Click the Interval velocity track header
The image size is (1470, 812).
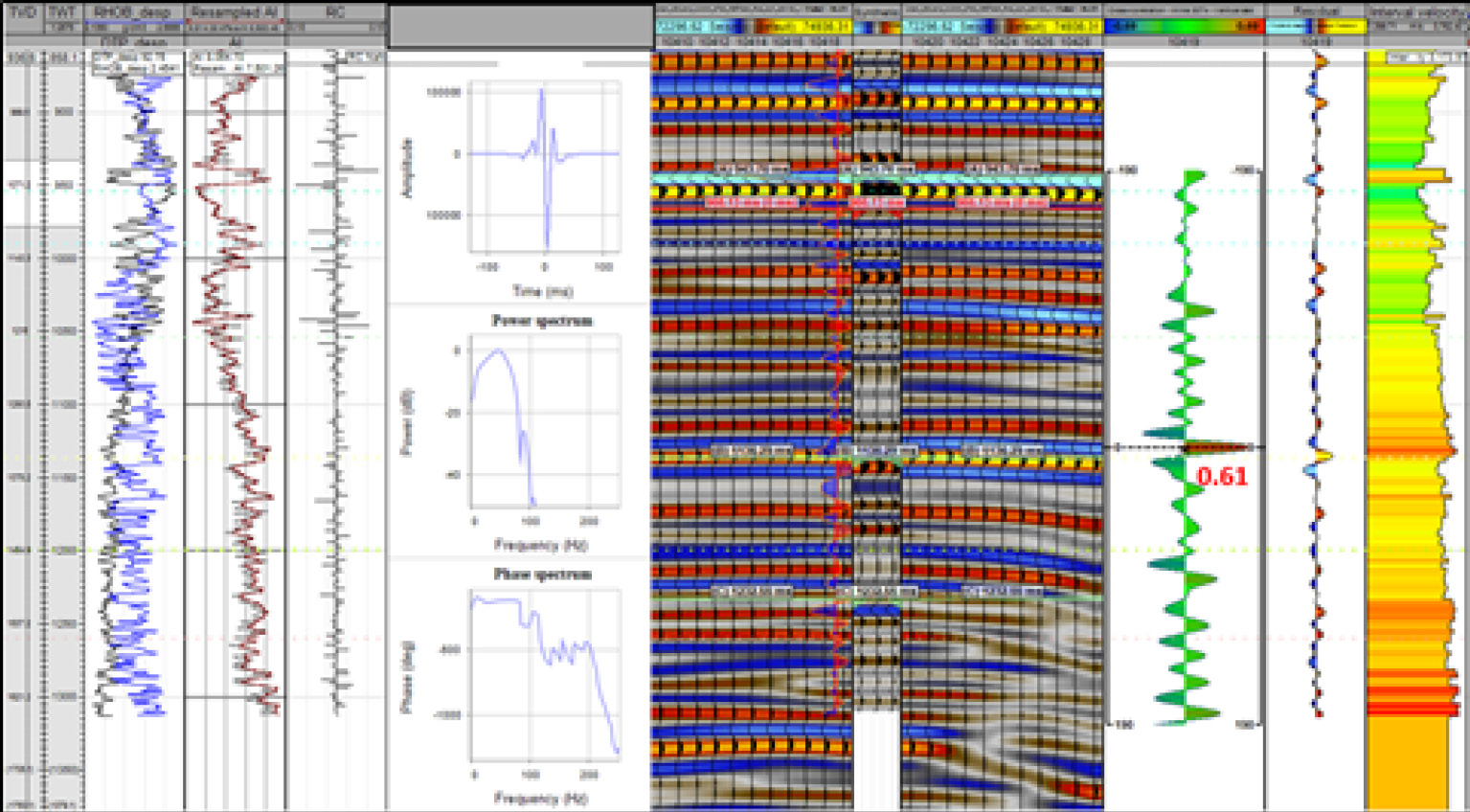click(1416, 12)
